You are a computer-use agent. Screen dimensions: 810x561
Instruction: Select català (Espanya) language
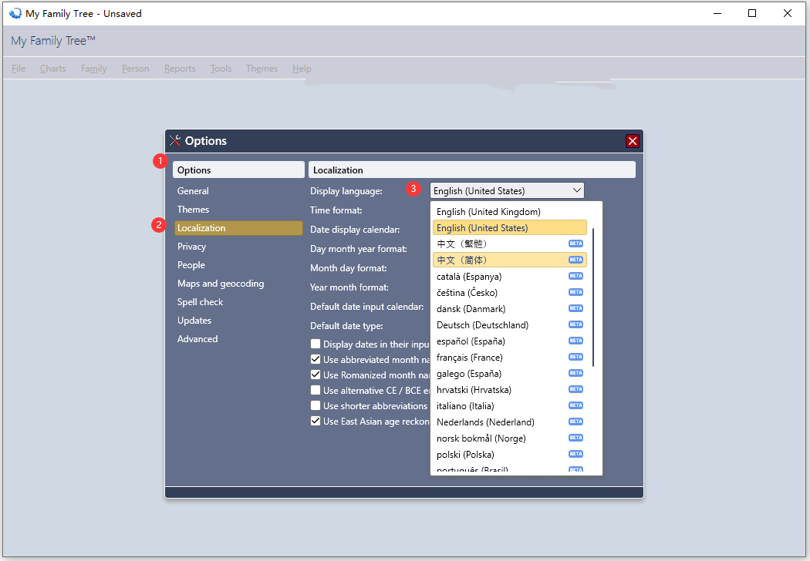coord(509,276)
